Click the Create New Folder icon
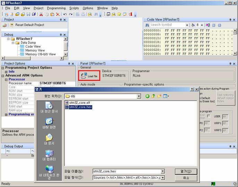238x187 pixels. pyautogui.click(x=159, y=96)
